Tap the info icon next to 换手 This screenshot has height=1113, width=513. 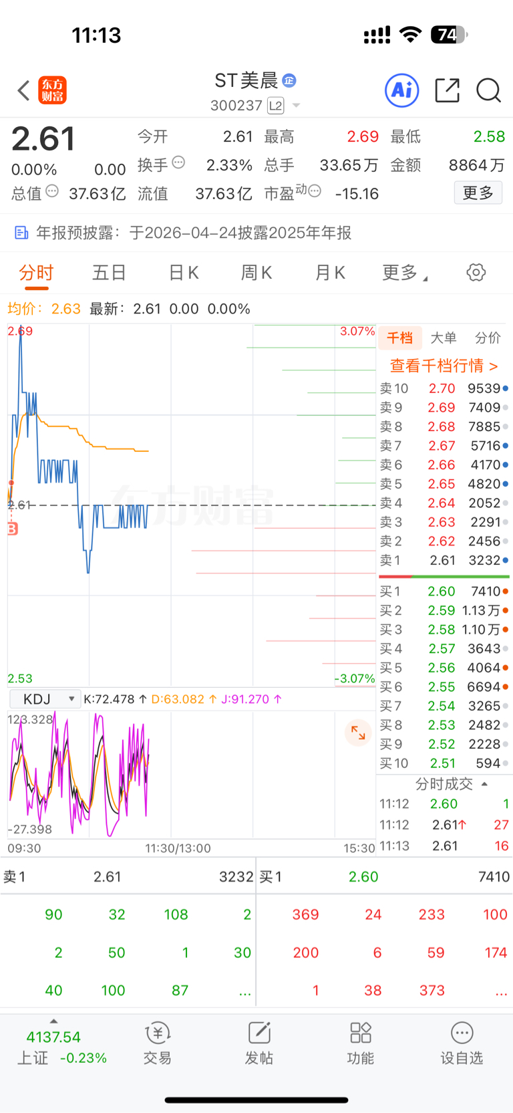coord(178,162)
